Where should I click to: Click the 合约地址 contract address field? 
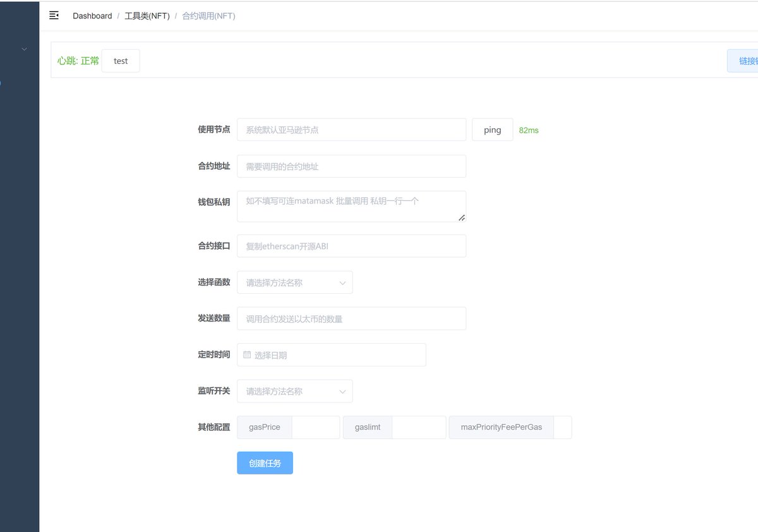(x=351, y=166)
